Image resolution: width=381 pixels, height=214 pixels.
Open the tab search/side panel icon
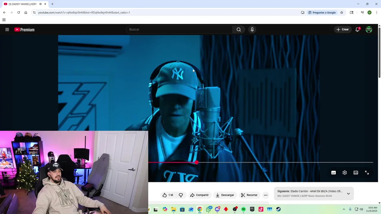click(x=352, y=12)
